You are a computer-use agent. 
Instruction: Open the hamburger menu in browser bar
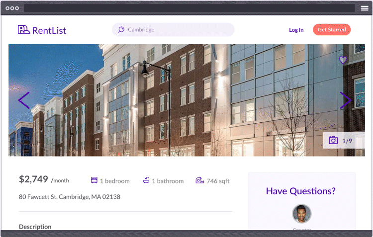tap(365, 8)
